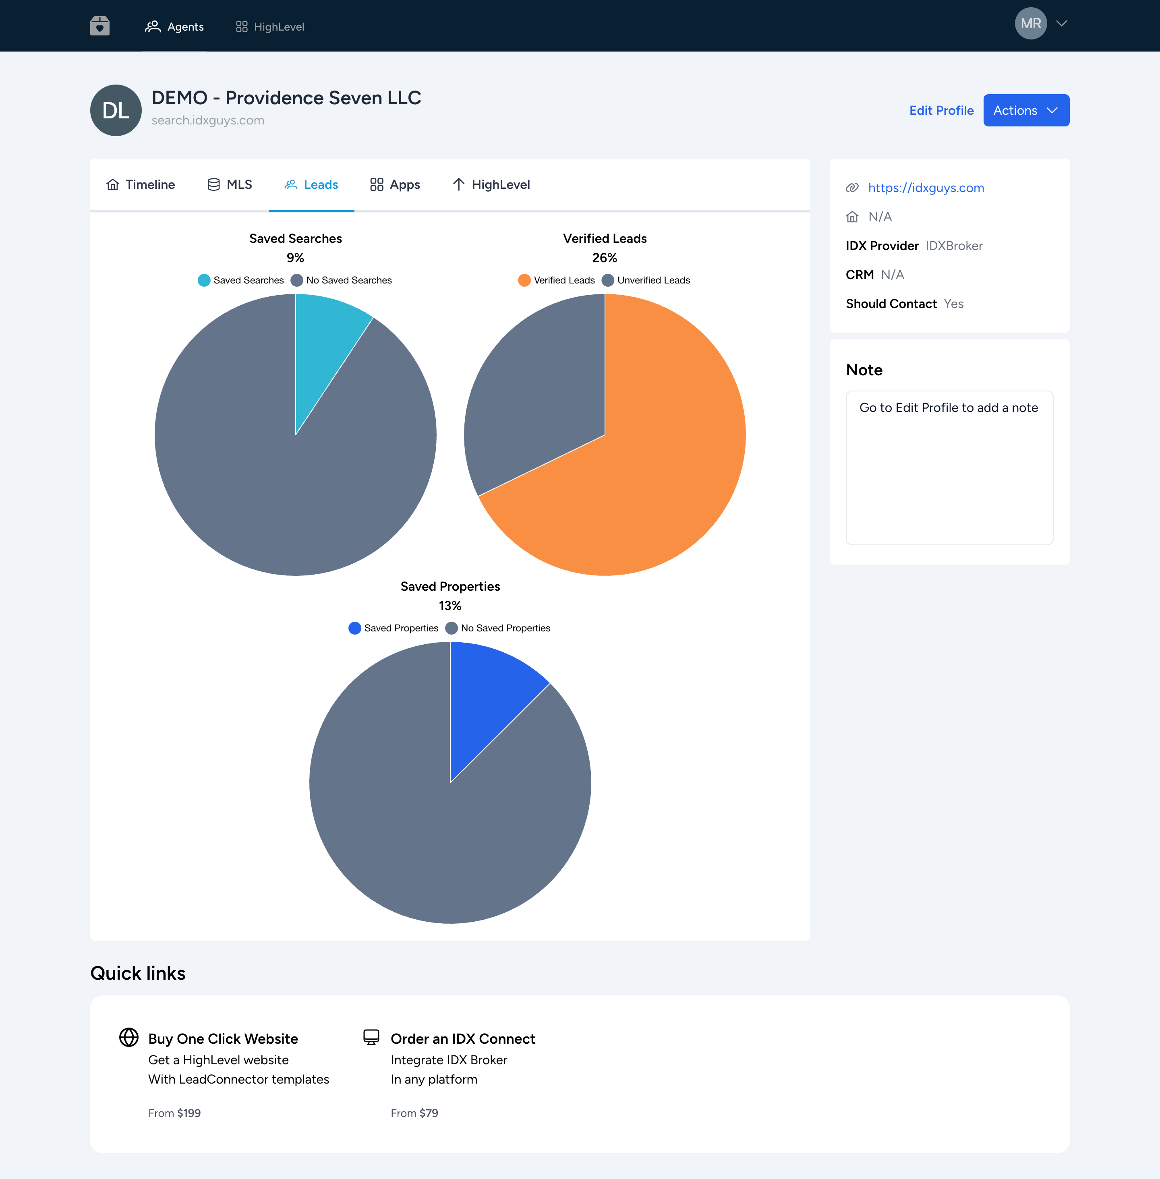Open the Apps tab
Viewport: 1160px width, 1179px height.
395,184
